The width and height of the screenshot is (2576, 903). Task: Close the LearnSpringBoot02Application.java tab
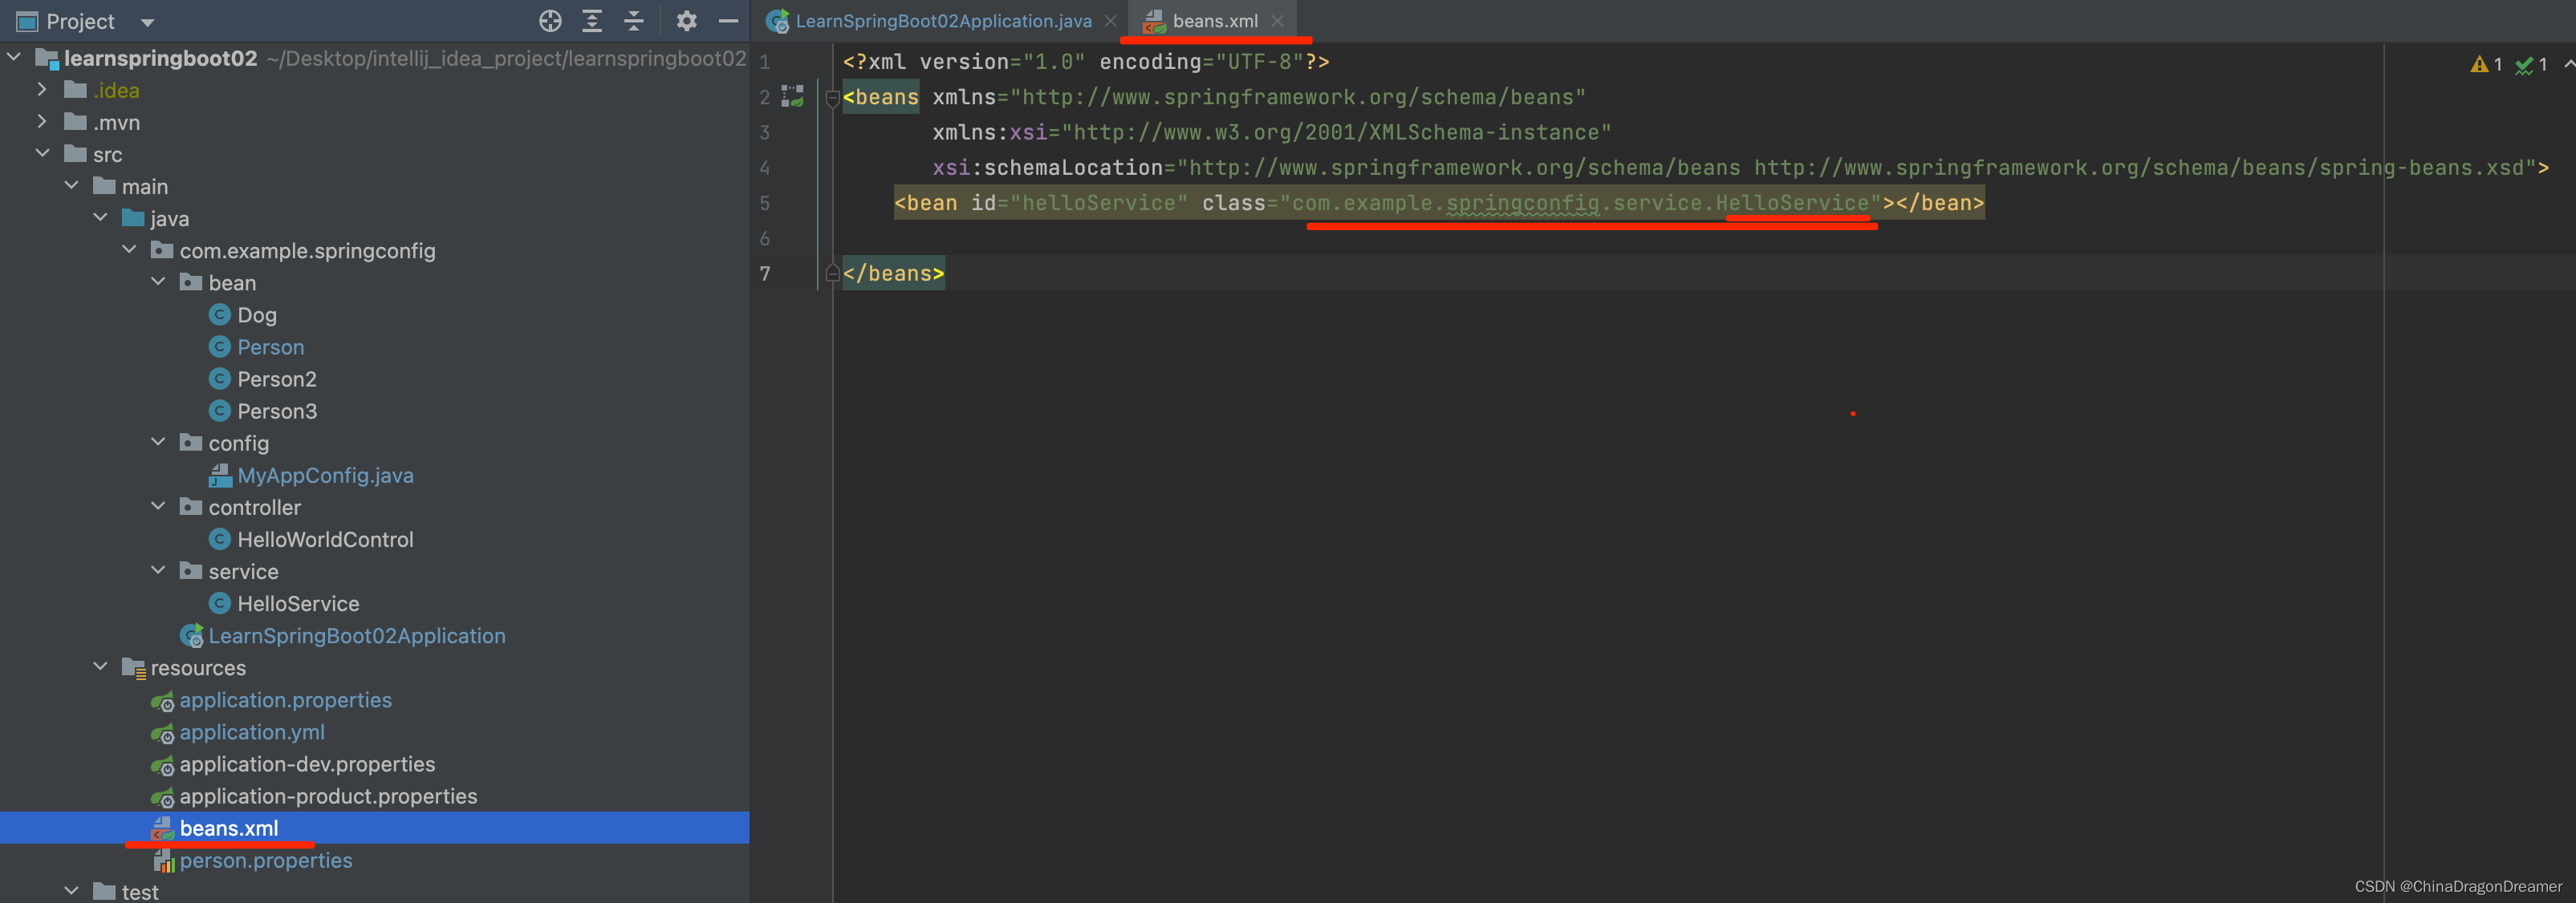(1110, 21)
